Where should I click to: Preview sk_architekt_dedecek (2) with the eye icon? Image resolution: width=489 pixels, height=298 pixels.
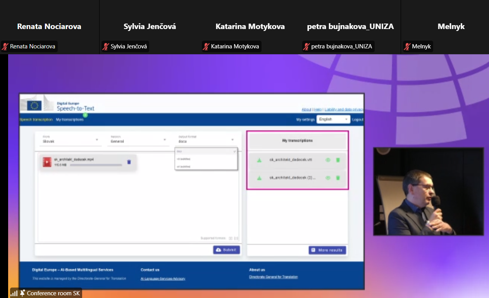click(328, 178)
